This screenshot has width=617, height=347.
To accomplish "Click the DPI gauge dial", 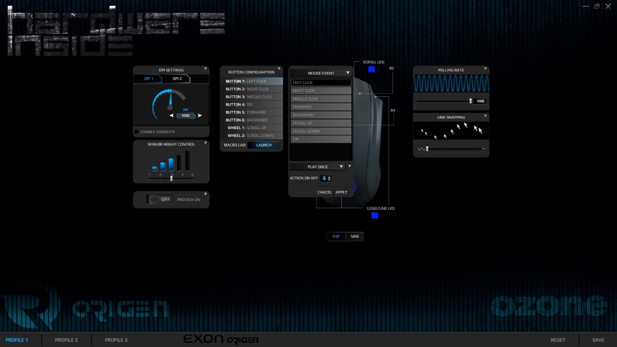I will pyautogui.click(x=169, y=104).
